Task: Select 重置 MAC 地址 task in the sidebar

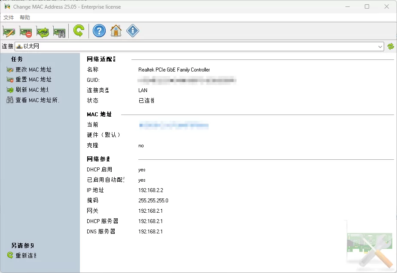Action: point(31,79)
